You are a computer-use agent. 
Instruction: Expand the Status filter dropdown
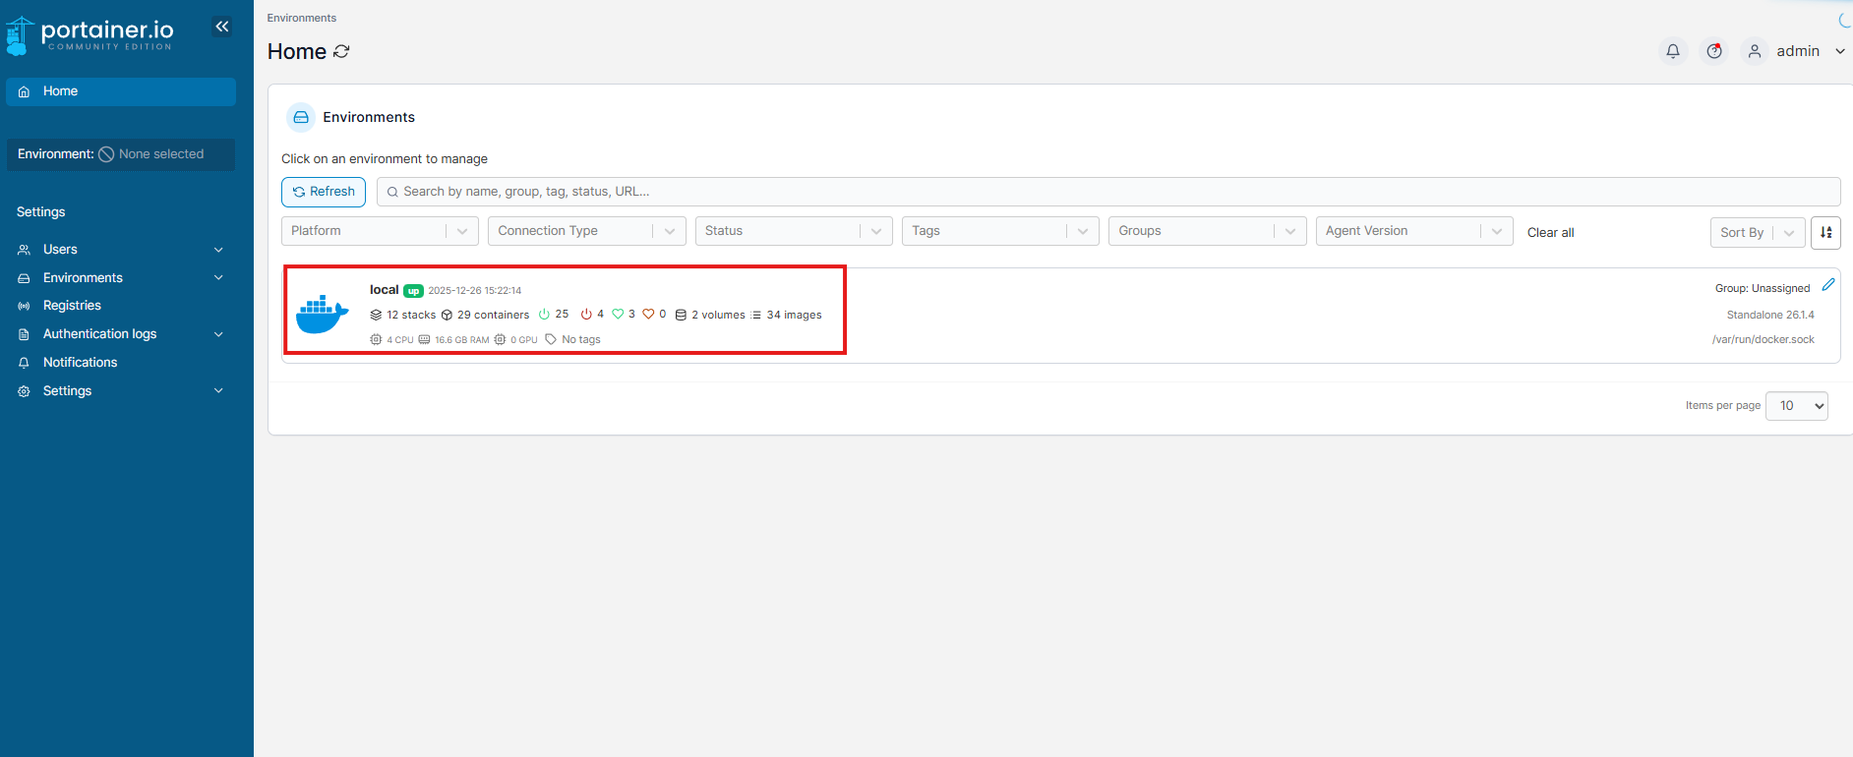(793, 231)
